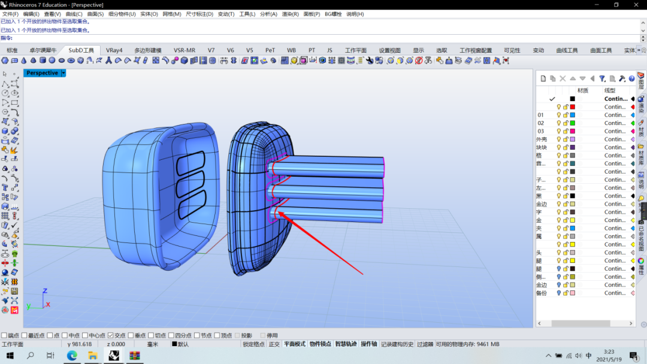Change color swatch of layer 01
Image resolution: width=647 pixels, height=364 pixels.
572,115
